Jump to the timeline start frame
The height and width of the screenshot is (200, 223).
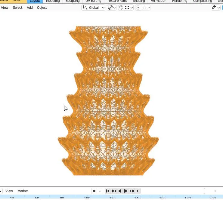coord(107,191)
